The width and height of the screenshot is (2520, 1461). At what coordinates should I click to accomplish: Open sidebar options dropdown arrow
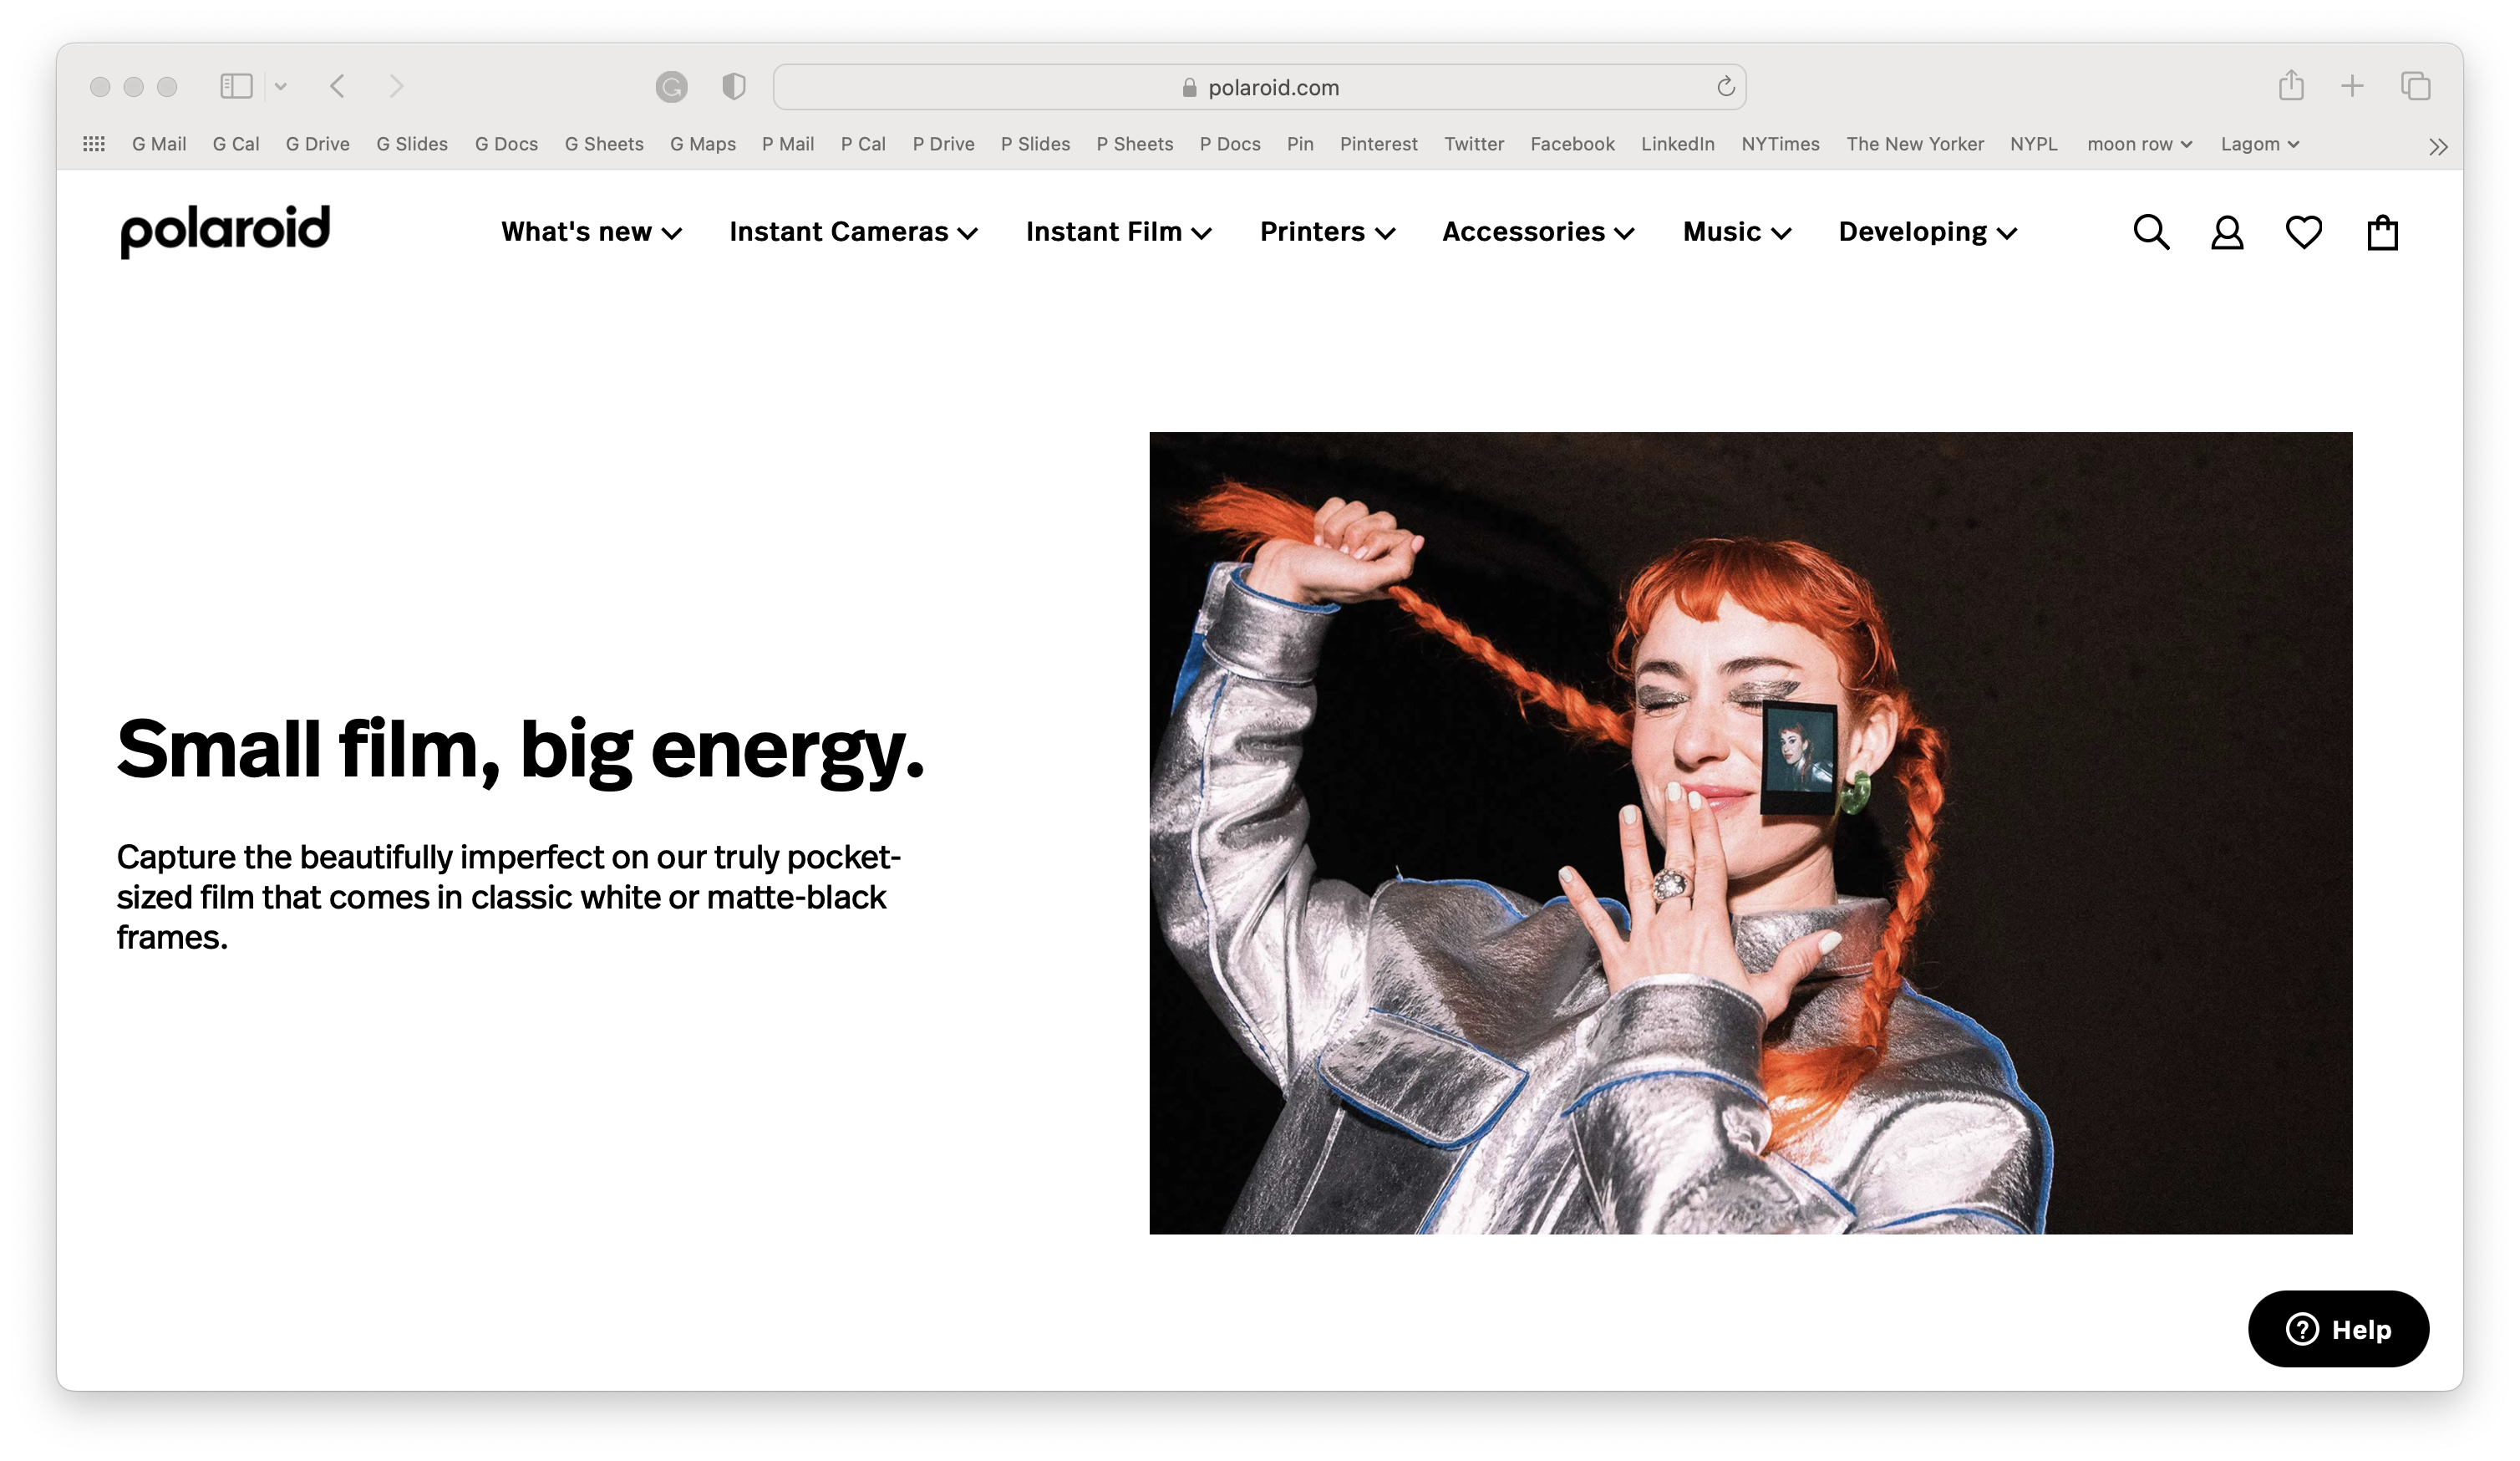[x=281, y=87]
